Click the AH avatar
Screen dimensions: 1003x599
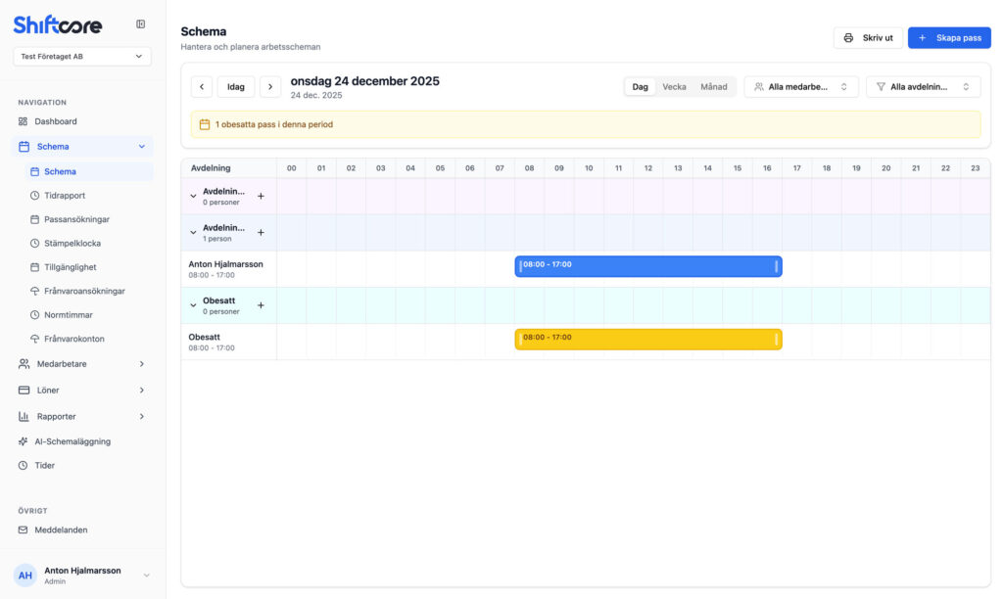pyautogui.click(x=24, y=576)
